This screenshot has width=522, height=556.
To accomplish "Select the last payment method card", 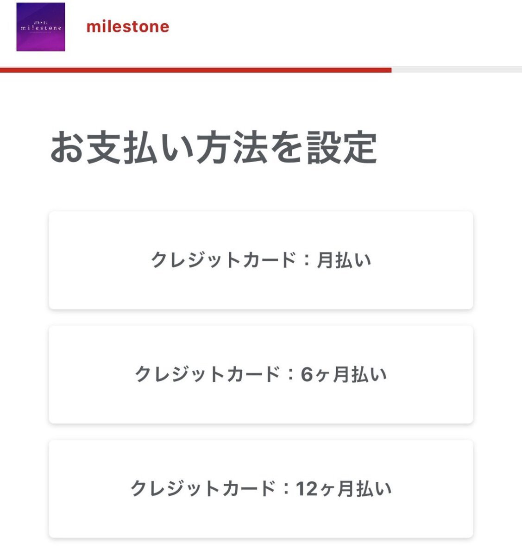I will coord(261,488).
